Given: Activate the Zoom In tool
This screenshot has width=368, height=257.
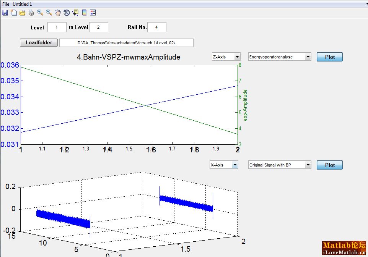Looking at the screenshot, I should [x=40, y=13].
